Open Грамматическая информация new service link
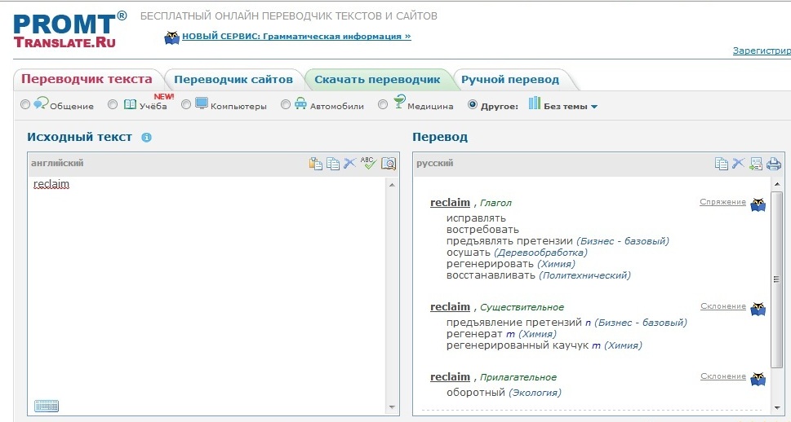The image size is (791, 422). tap(296, 37)
